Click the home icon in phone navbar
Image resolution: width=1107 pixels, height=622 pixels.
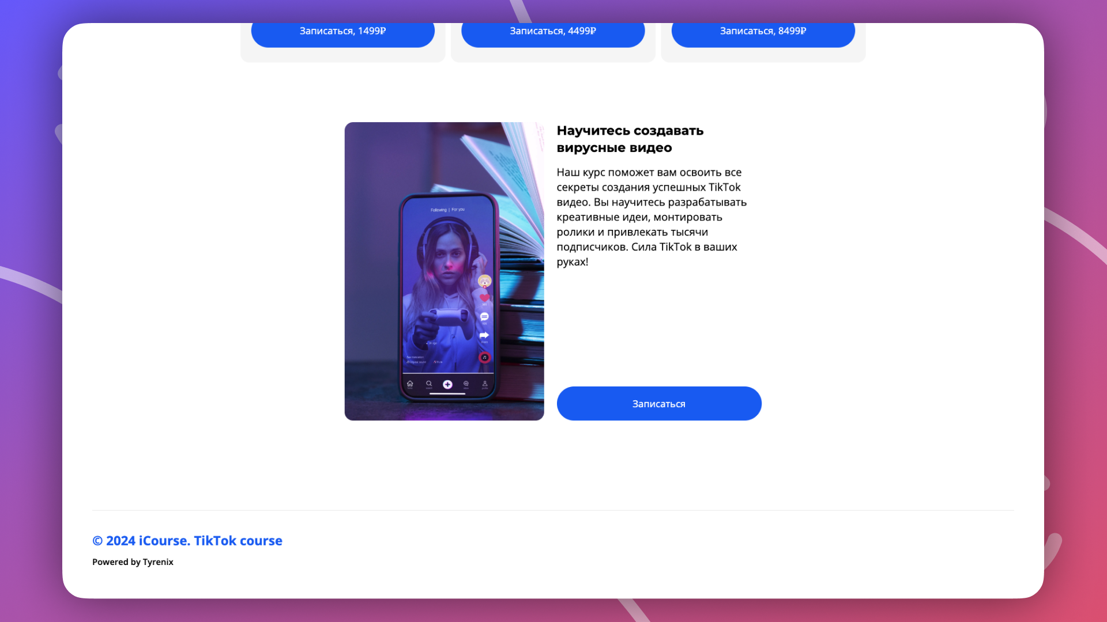(x=410, y=384)
